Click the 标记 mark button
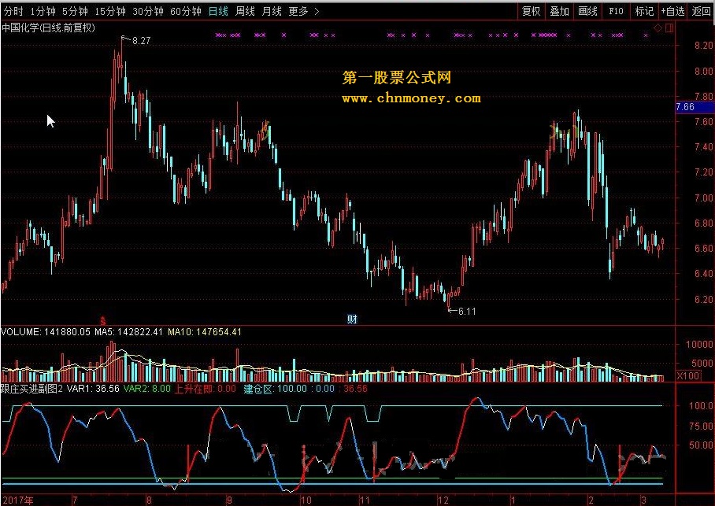Image resolution: width=715 pixels, height=506 pixels. tap(644, 11)
